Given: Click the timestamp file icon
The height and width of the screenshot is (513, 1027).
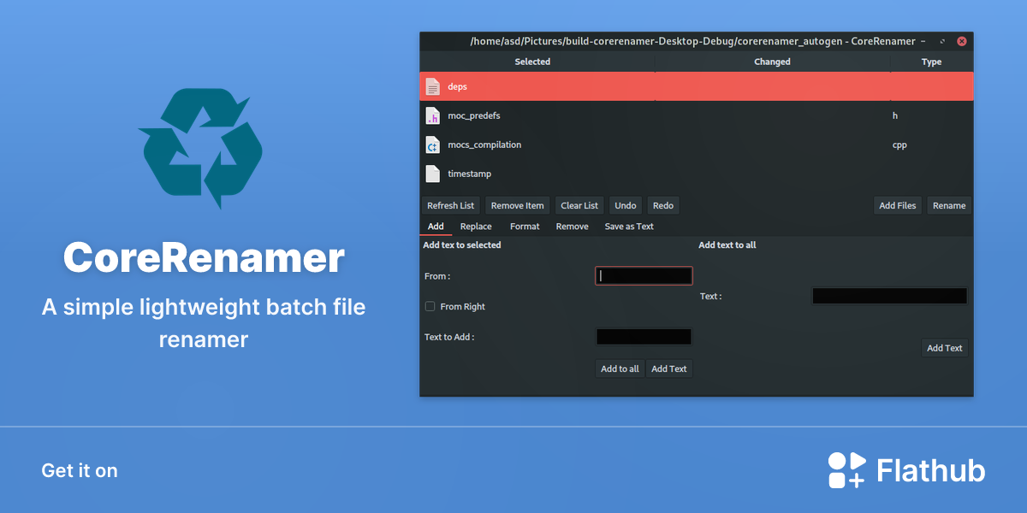Looking at the screenshot, I should click(433, 174).
